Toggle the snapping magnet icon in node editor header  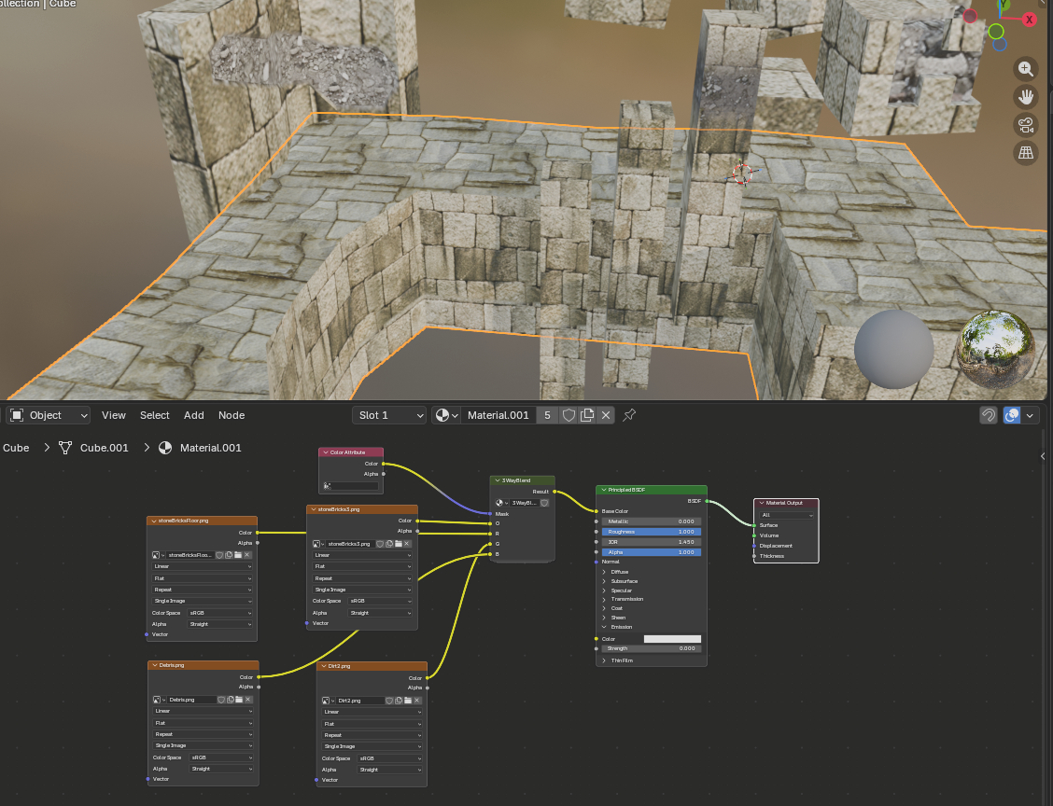click(x=988, y=415)
